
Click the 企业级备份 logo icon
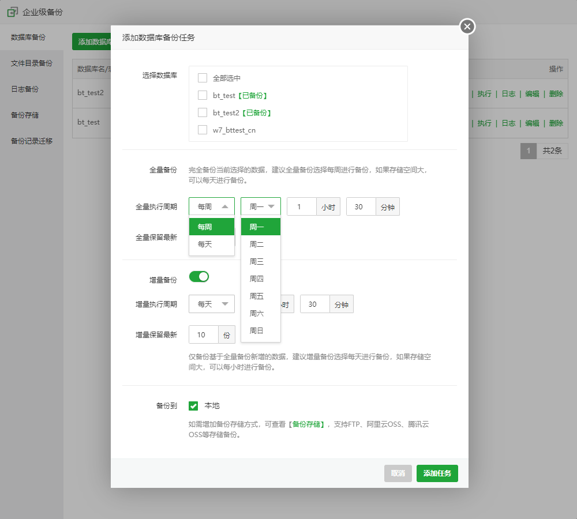[12, 12]
